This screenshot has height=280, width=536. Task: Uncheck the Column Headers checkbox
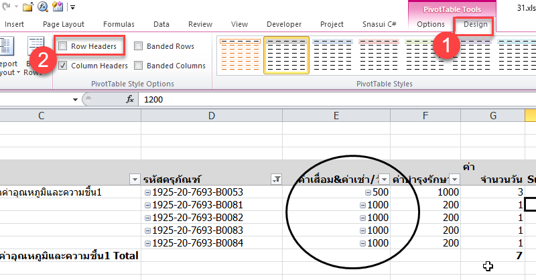[62, 66]
